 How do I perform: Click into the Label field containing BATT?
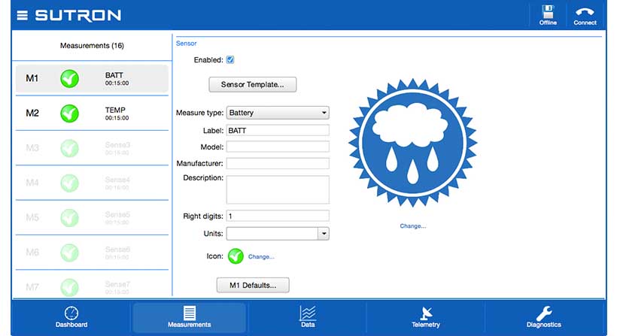coord(278,131)
